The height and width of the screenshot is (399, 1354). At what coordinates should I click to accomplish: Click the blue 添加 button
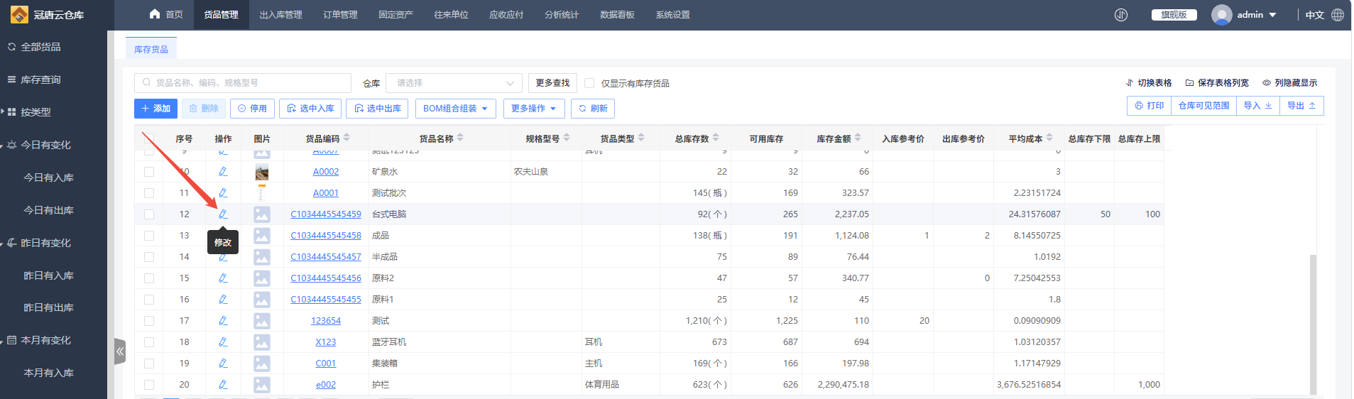(x=155, y=109)
